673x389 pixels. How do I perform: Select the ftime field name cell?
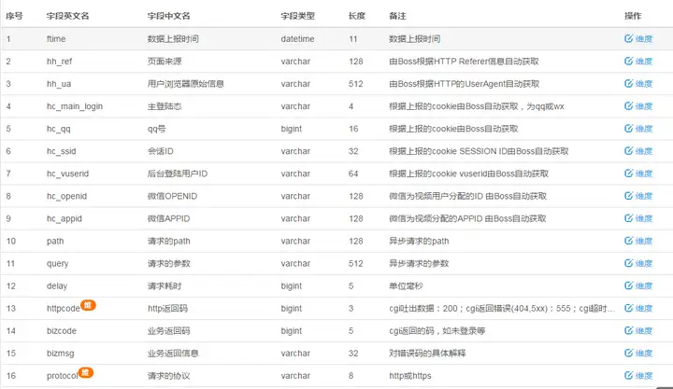(56, 38)
